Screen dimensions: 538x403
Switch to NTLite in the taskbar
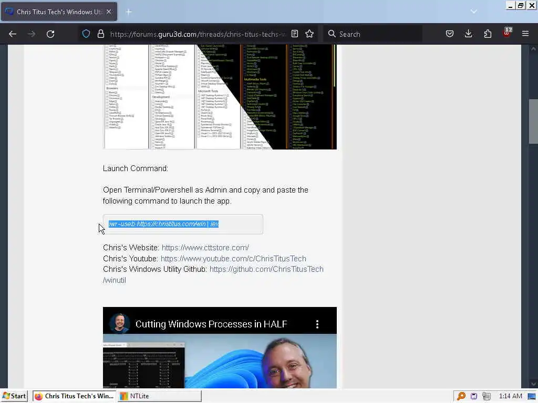pos(160,396)
